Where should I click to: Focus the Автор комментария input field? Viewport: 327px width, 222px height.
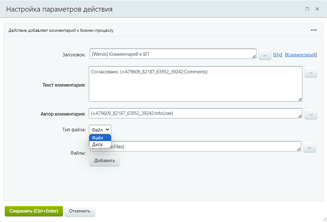click(x=195, y=113)
